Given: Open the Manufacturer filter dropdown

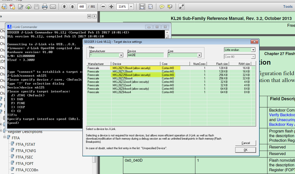Looking at the screenshot, I should [121, 55].
